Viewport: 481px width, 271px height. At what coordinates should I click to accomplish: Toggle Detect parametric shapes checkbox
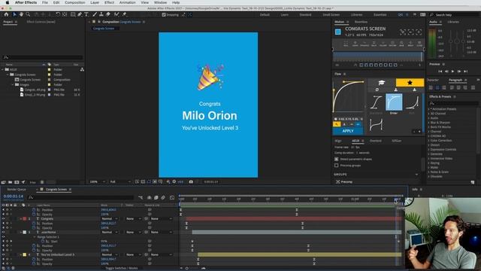click(337, 159)
